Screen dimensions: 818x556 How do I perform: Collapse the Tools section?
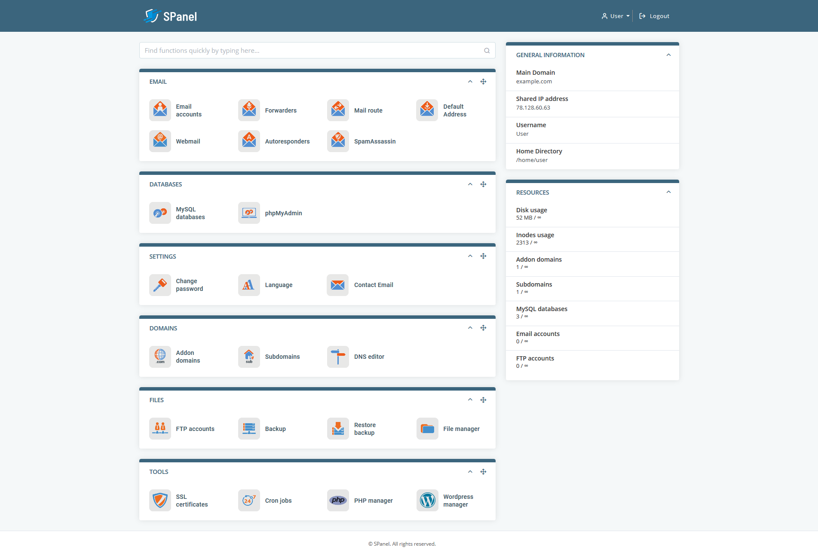click(470, 472)
